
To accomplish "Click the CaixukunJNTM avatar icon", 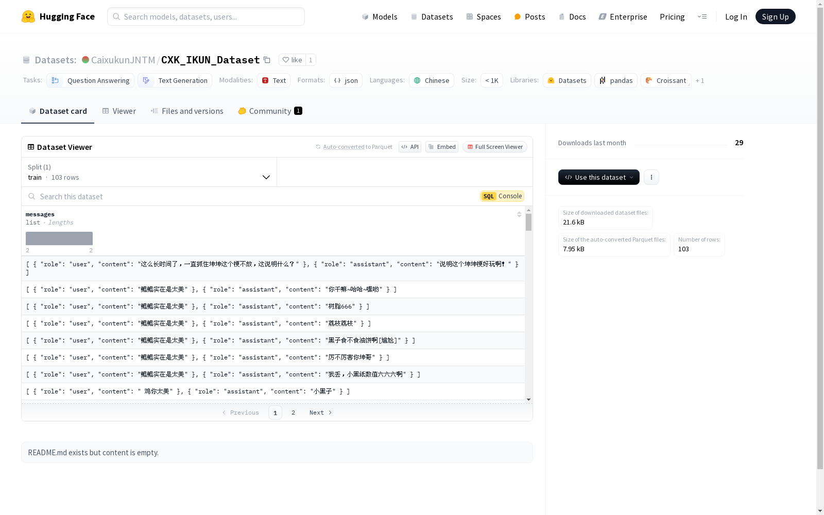I will coord(85,60).
